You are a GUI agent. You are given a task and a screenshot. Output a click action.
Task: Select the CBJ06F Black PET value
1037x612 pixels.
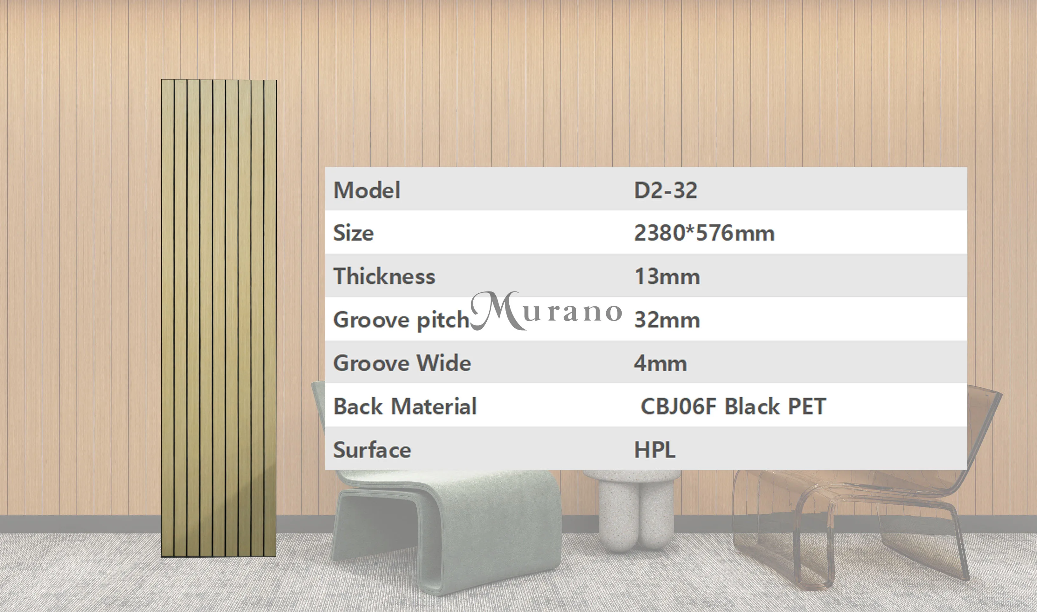pyautogui.click(x=733, y=407)
